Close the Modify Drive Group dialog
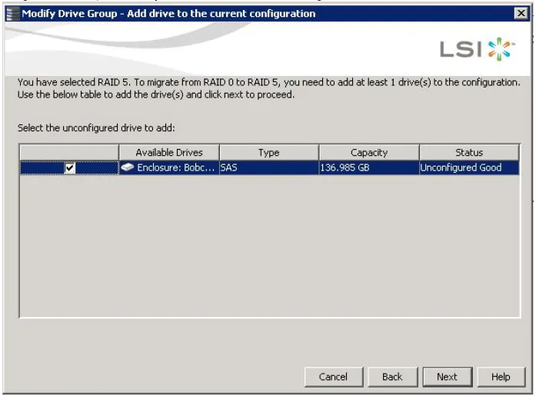 (x=521, y=14)
